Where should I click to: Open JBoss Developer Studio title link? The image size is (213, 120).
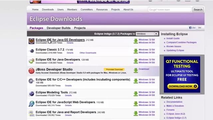coord(54,69)
